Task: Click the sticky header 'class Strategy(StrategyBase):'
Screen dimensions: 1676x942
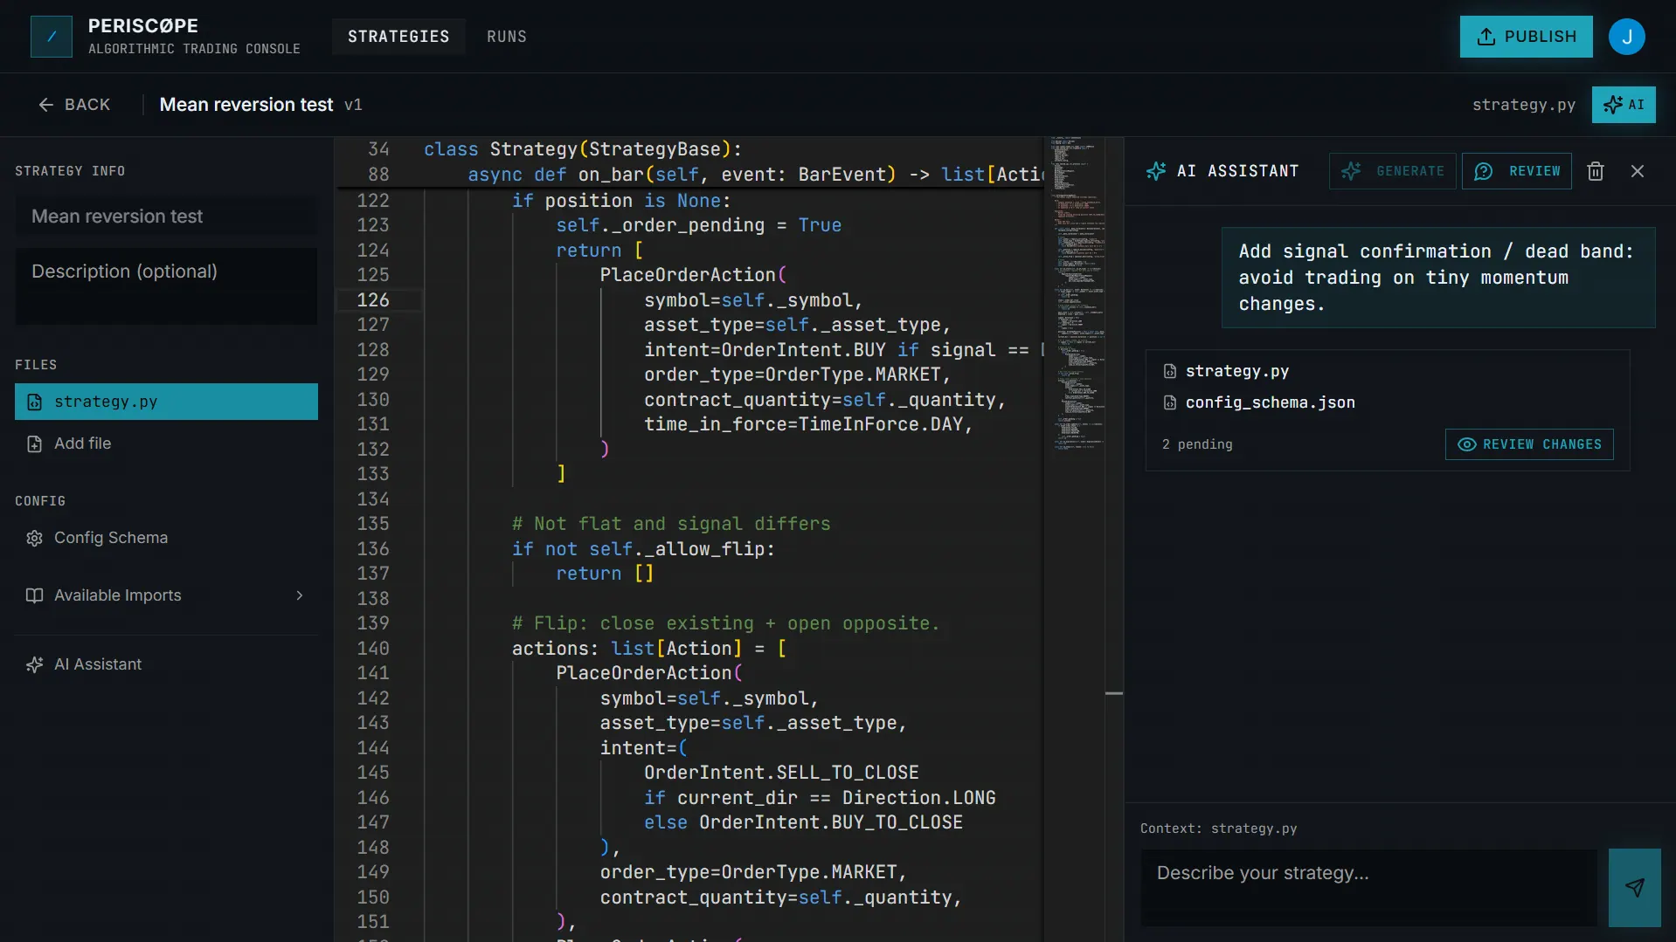Action: click(x=583, y=149)
